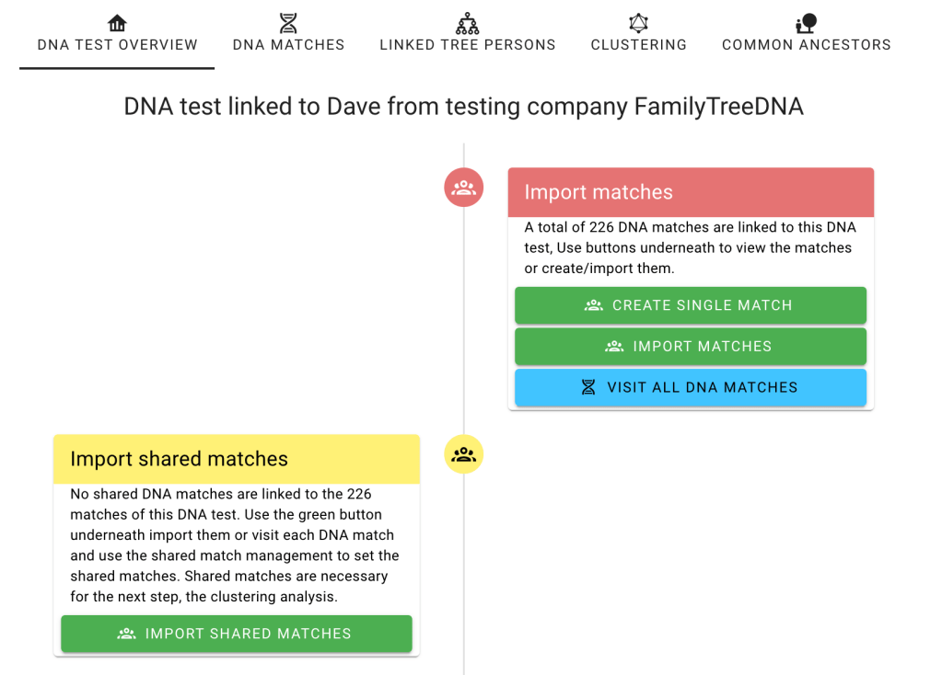This screenshot has width=942, height=675.
Task: Open Visit All DNA Matches blue button
Action: (691, 388)
